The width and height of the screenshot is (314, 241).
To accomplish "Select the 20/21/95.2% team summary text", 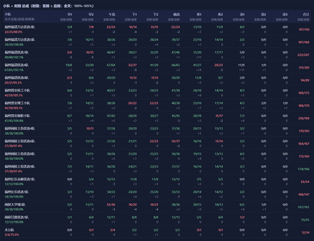I will (x=13, y=82).
